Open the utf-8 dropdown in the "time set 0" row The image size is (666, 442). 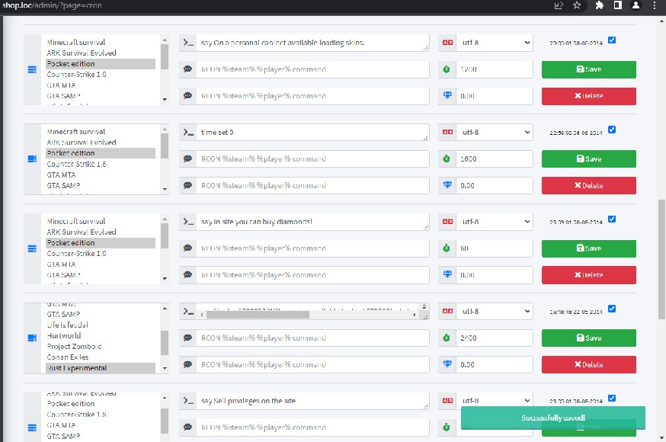click(x=495, y=133)
